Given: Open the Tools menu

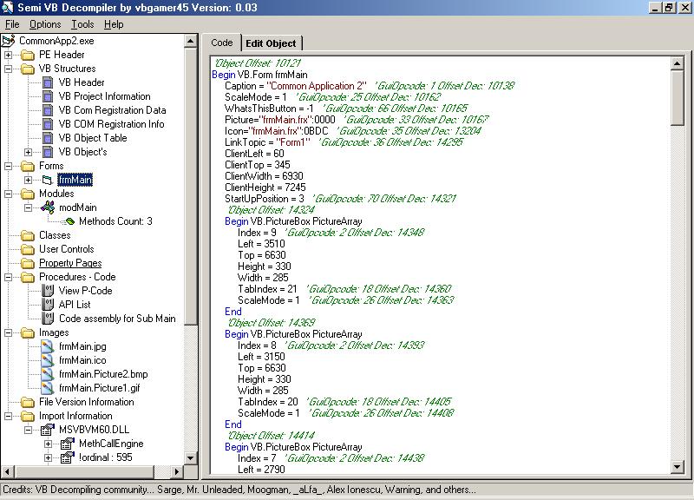Looking at the screenshot, I should click(82, 24).
